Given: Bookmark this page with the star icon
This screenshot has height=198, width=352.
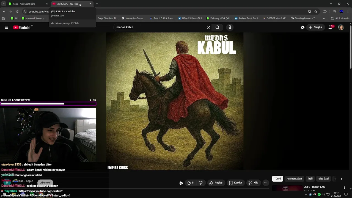Looking at the screenshot, I should coord(316,12).
